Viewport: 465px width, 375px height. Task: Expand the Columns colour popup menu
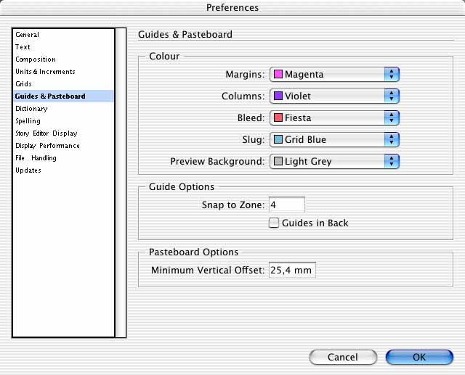coord(392,96)
